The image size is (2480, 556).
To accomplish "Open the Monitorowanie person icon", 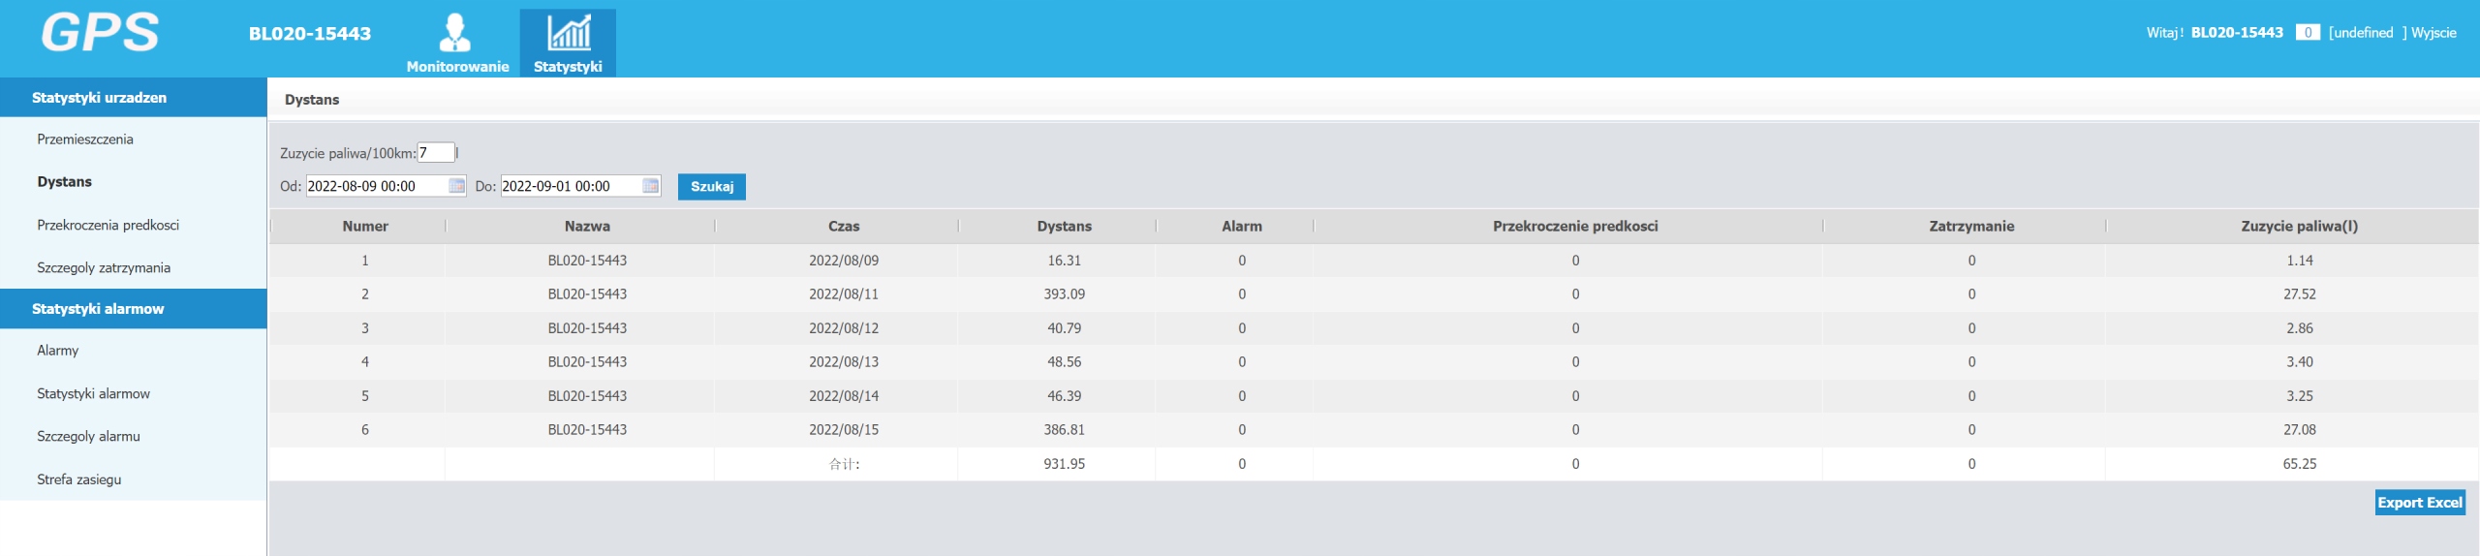I will tap(456, 33).
